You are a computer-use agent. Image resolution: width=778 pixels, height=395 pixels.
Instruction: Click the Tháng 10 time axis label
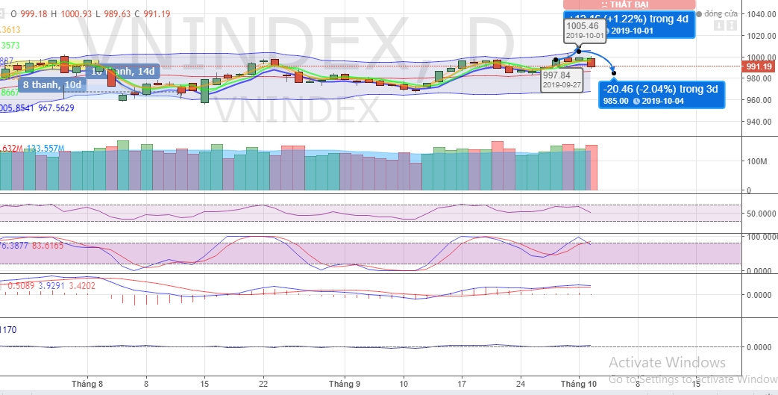pos(578,384)
